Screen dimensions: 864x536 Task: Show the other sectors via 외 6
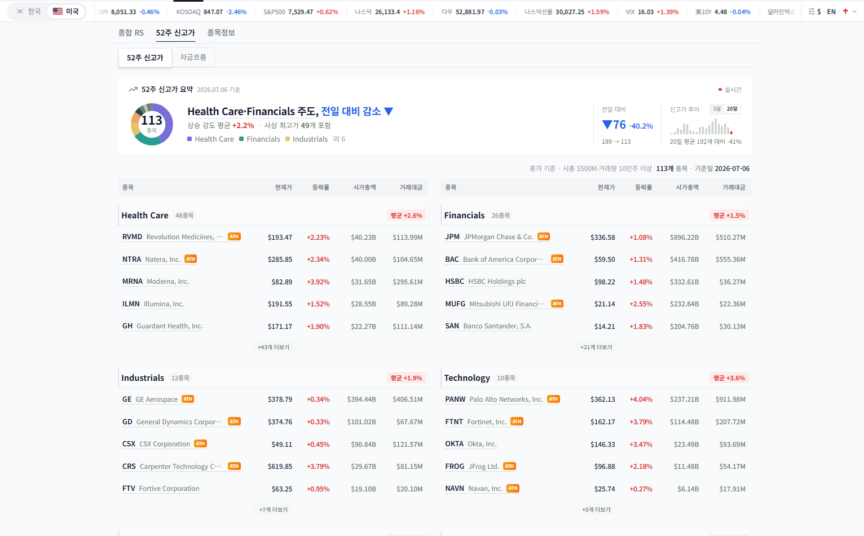339,139
